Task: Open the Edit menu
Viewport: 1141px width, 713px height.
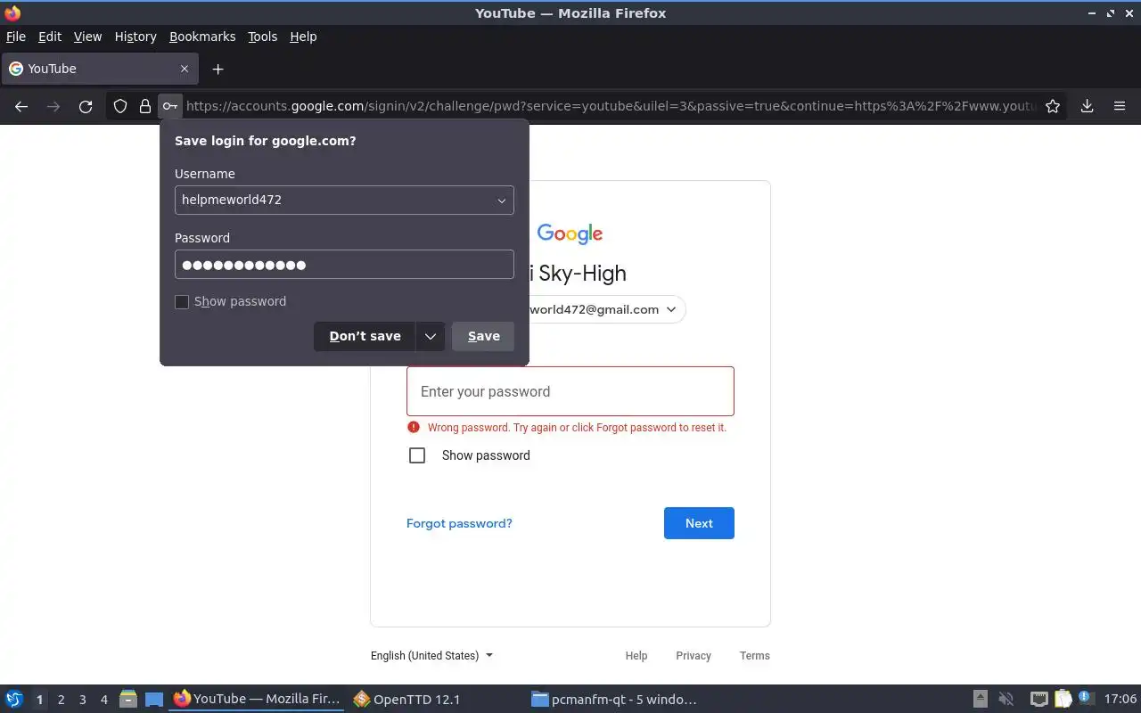Action: 50,37
